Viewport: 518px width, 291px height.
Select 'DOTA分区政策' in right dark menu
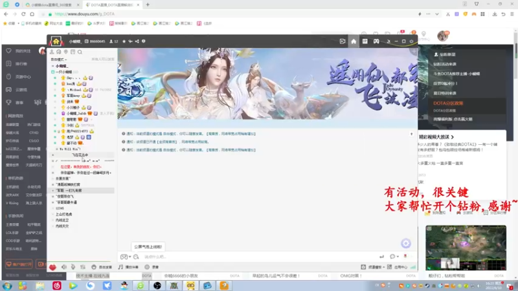coord(448,103)
